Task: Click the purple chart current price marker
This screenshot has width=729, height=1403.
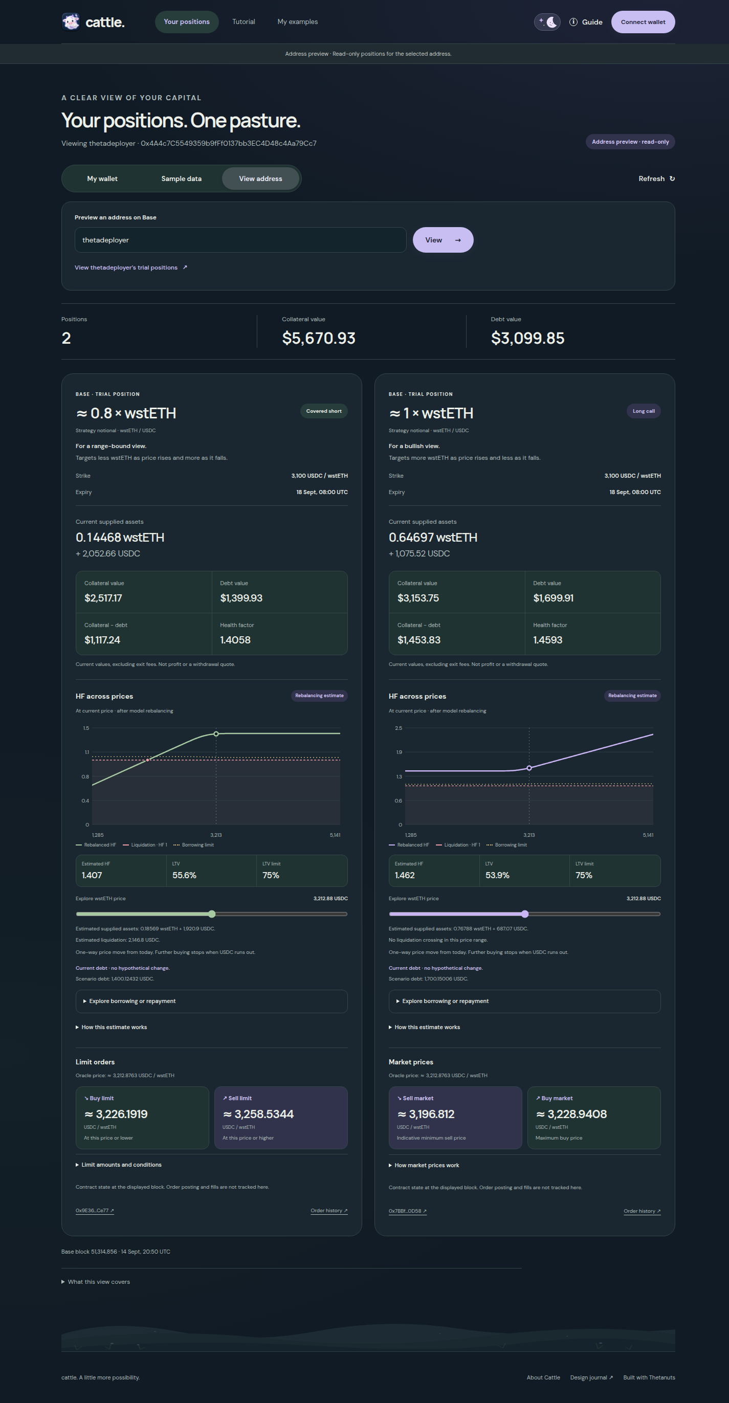Action: pyautogui.click(x=529, y=768)
